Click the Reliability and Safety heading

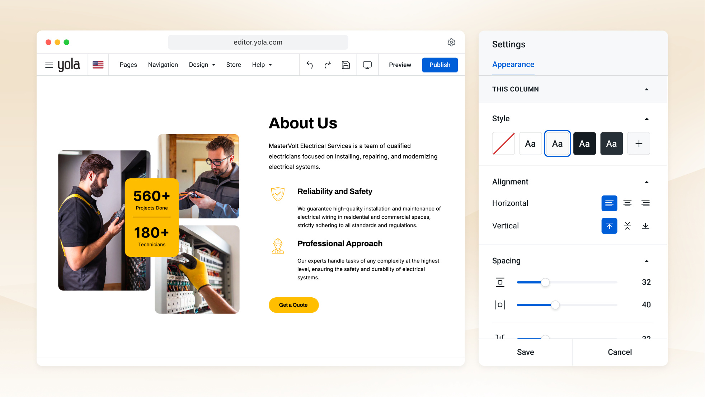335,192
